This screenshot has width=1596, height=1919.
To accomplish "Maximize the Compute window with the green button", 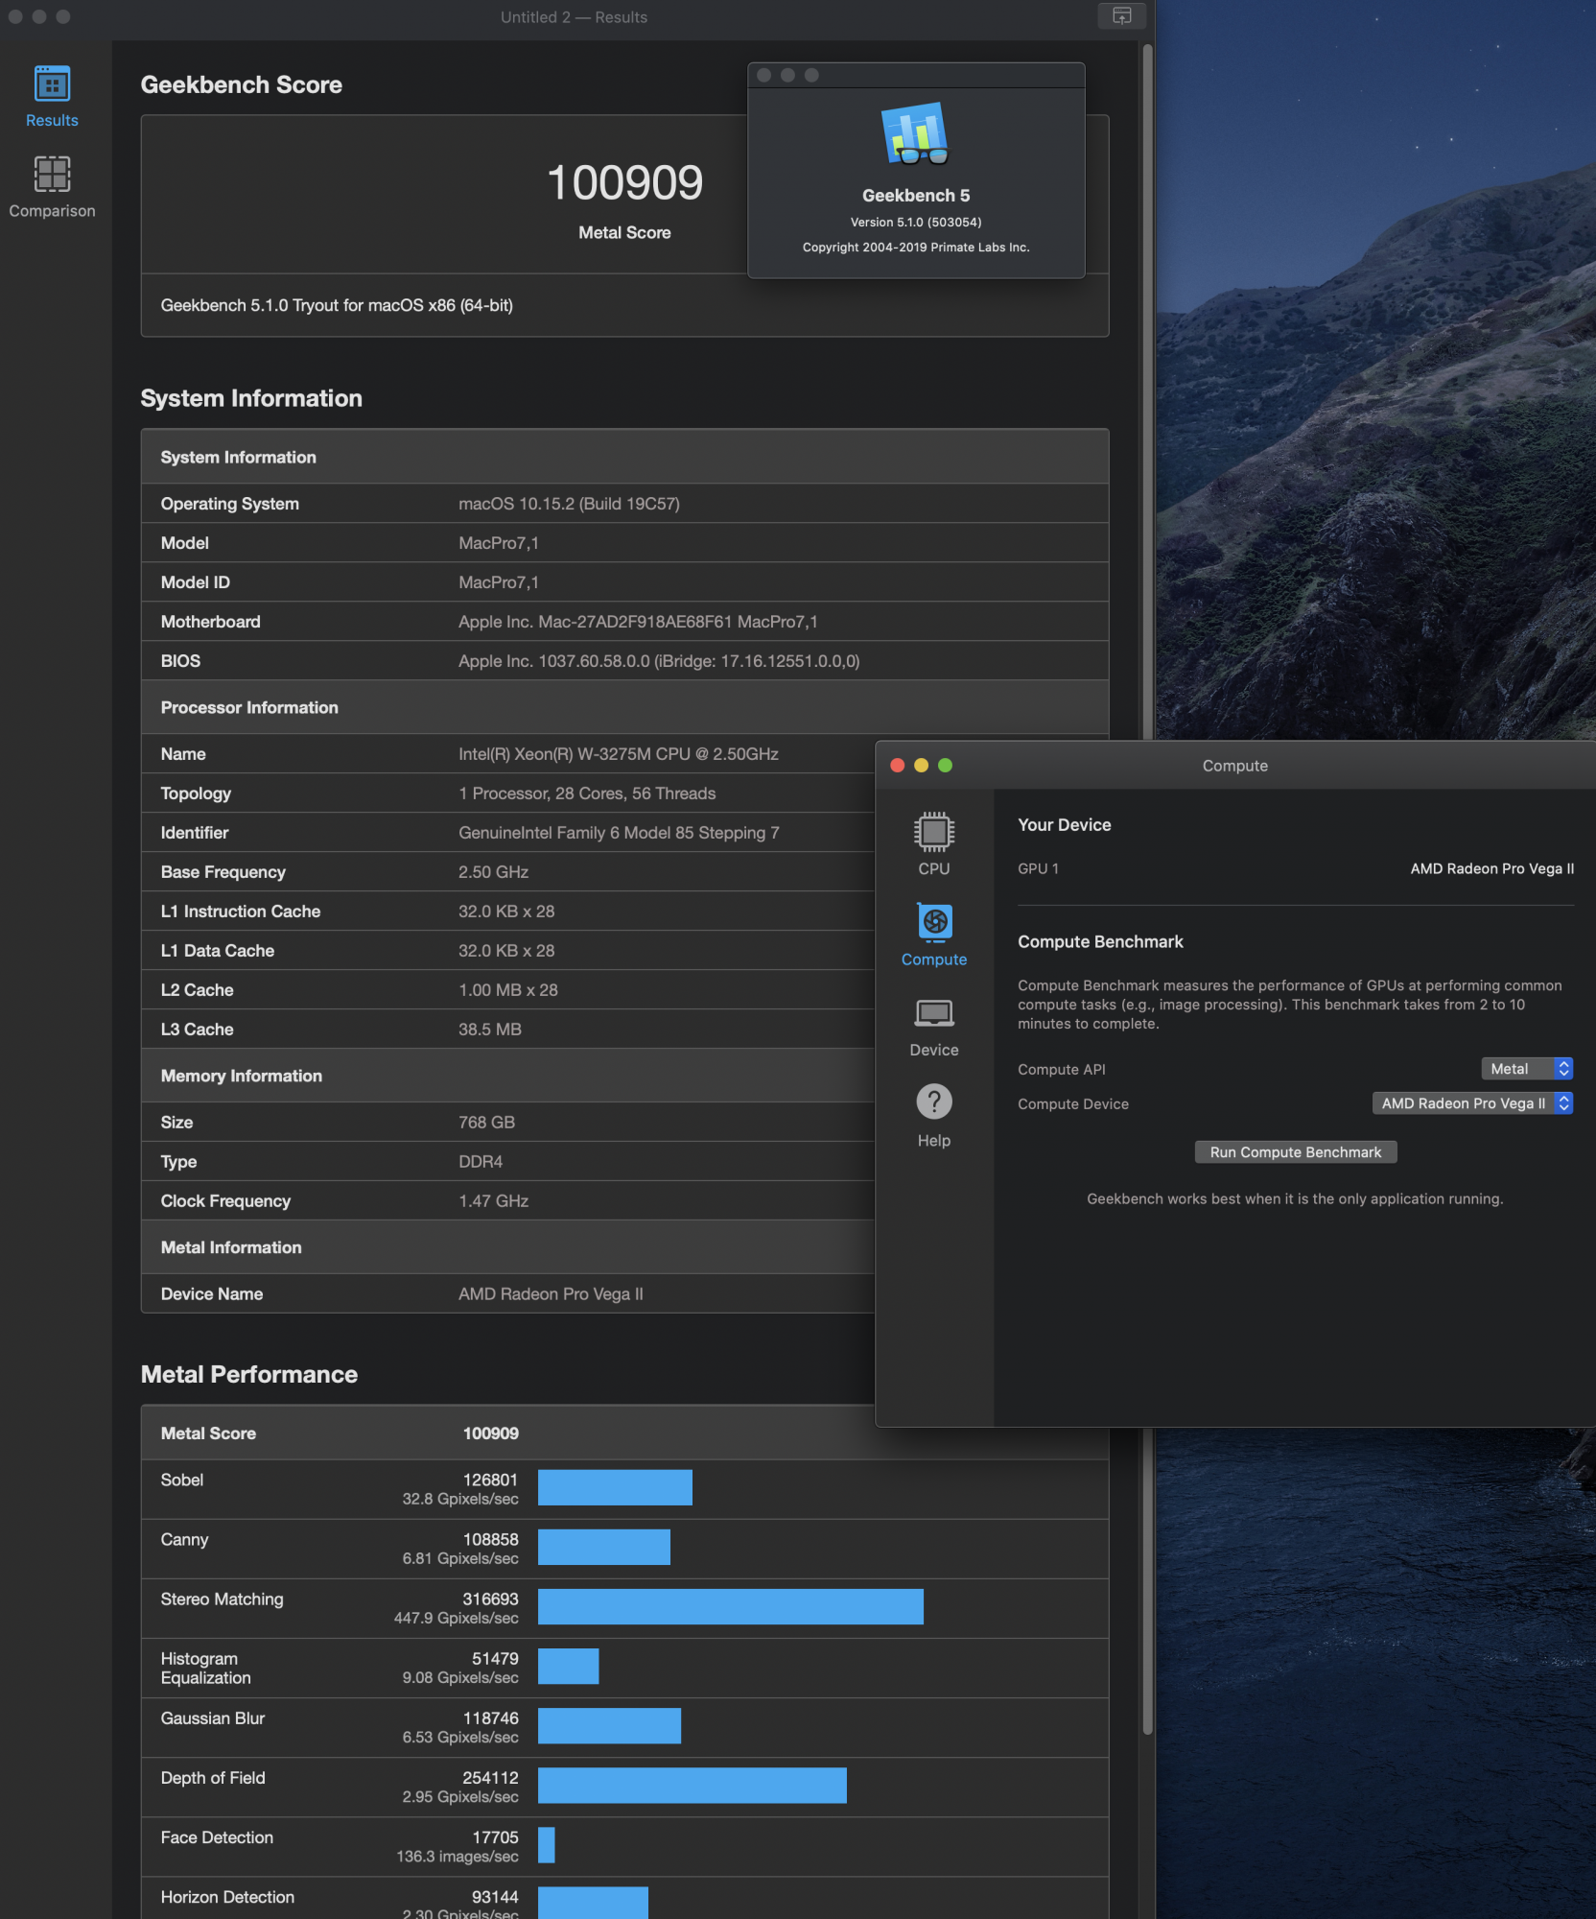I will click(945, 765).
